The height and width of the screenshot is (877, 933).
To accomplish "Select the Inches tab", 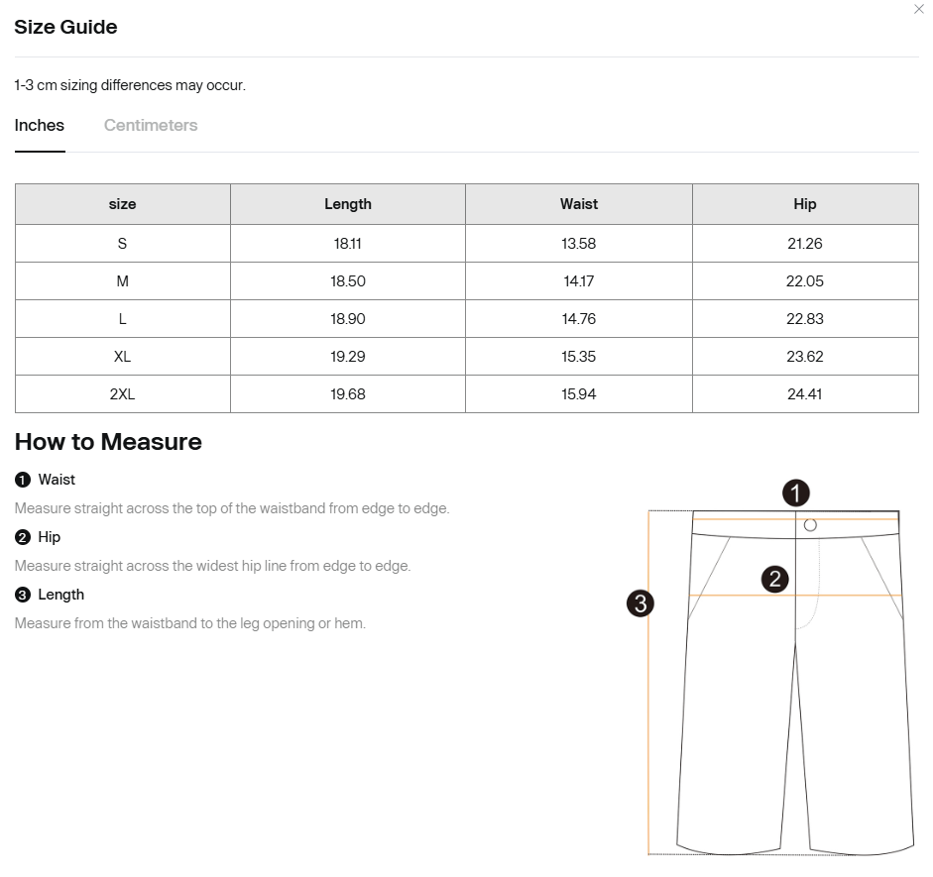I will point(40,126).
